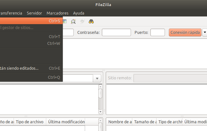Click the local tree scrollbar thumb
Viewport: 207px width, 131px height.
[100, 93]
